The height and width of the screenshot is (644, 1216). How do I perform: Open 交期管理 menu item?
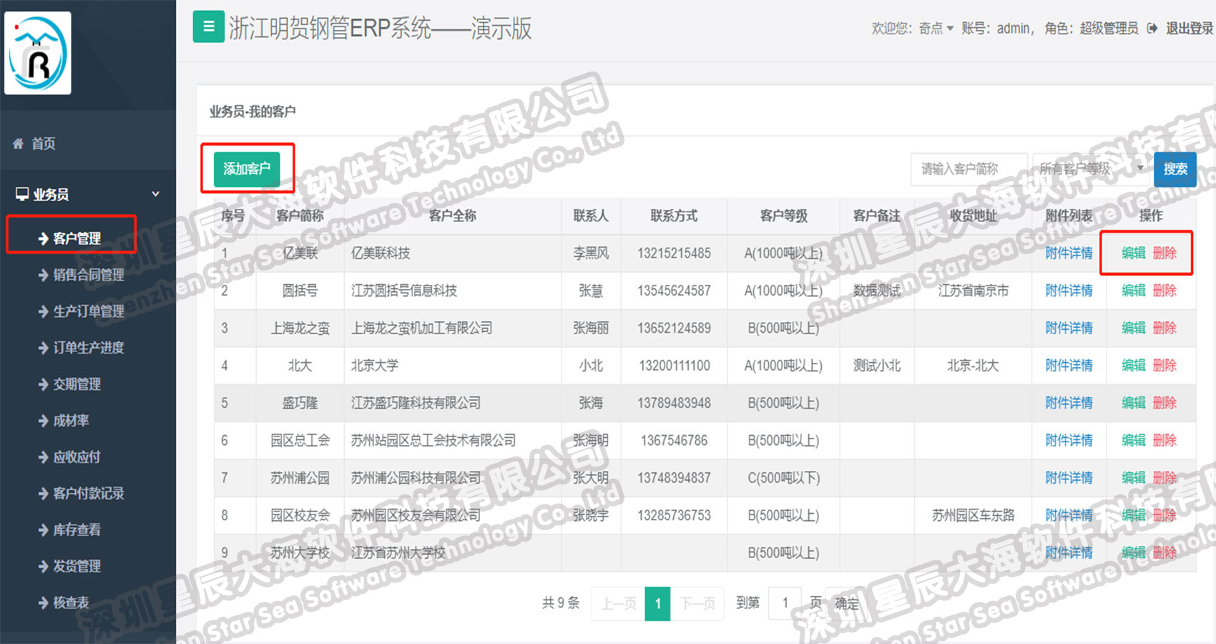70,384
